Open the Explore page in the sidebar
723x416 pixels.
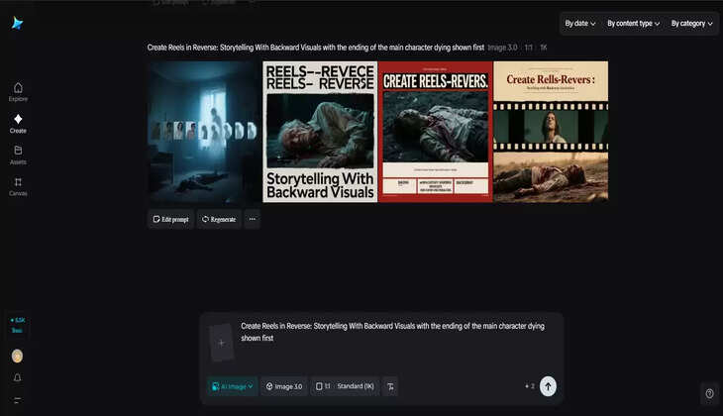pos(18,91)
